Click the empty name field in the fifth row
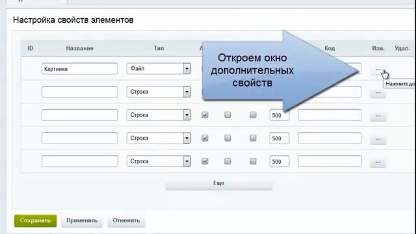The image size is (416, 234). [x=80, y=161]
